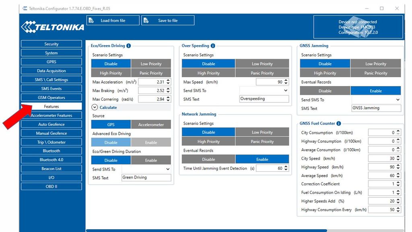Open Eco/Green Driving Send SMS To dropdown
This screenshot has height=232, width=412.
coord(146,169)
